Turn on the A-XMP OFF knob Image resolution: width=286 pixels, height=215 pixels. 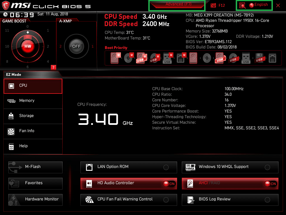[76, 46]
